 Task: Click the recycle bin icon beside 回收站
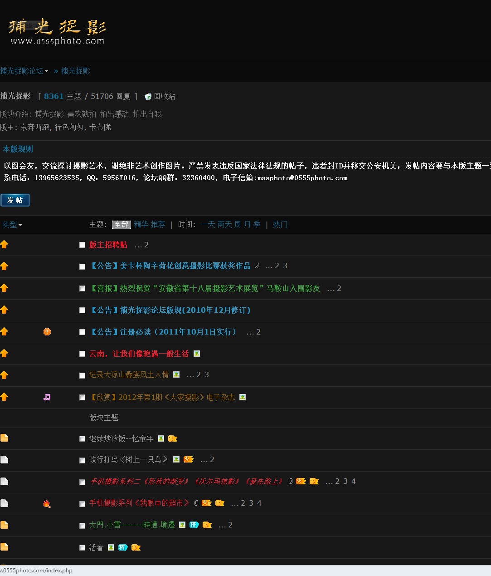tap(148, 97)
